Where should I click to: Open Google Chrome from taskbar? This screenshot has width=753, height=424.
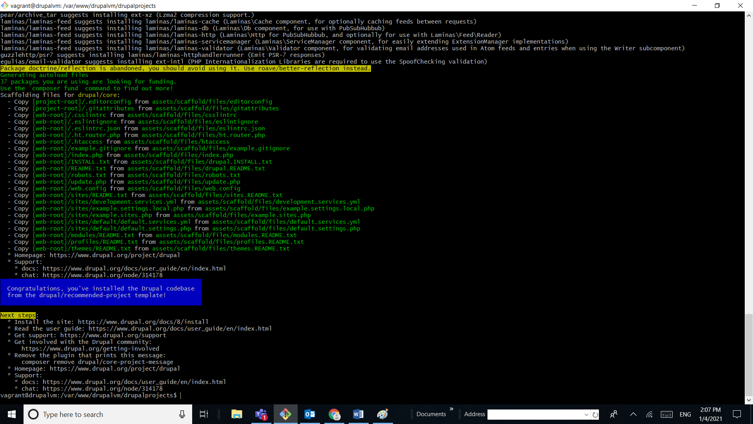coord(334,414)
